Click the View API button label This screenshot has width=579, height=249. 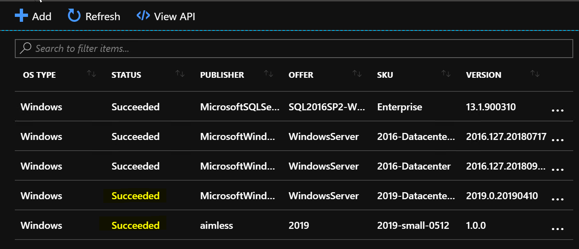click(175, 16)
